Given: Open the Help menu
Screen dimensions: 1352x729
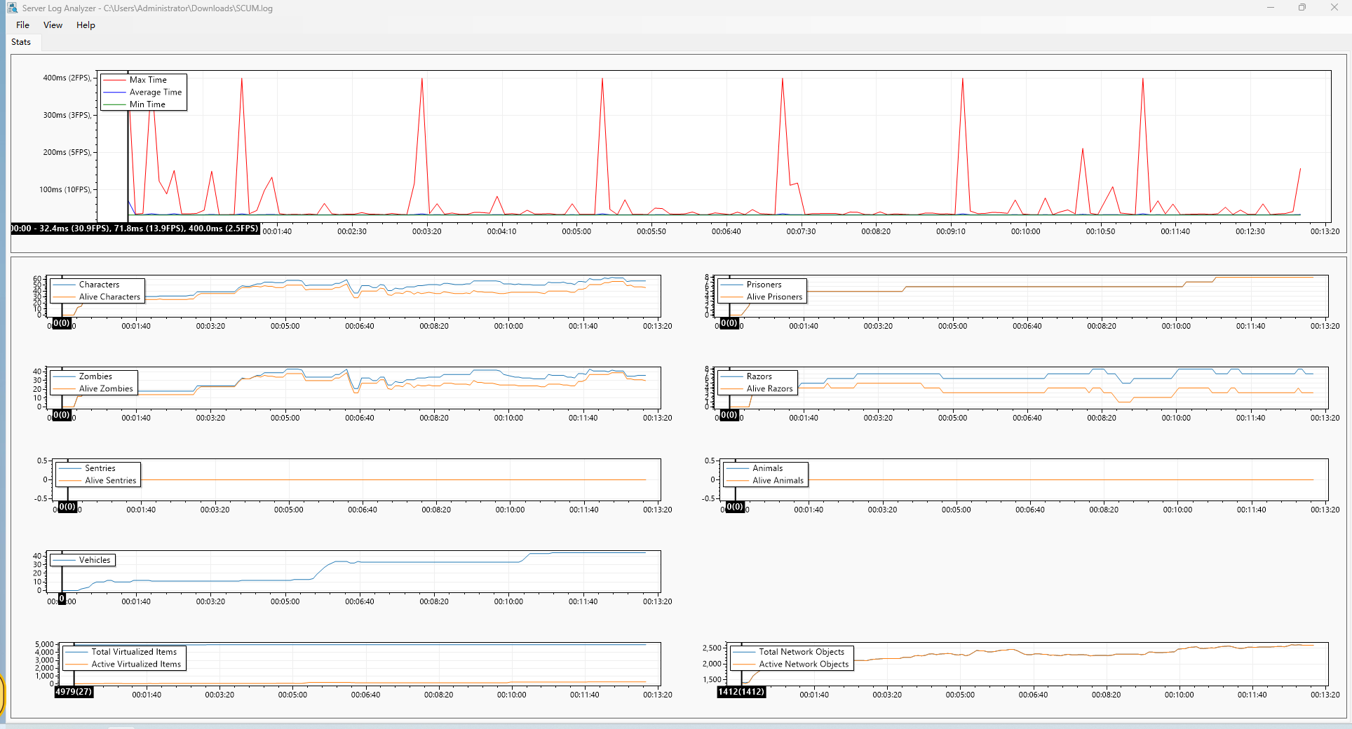Looking at the screenshot, I should click(86, 25).
